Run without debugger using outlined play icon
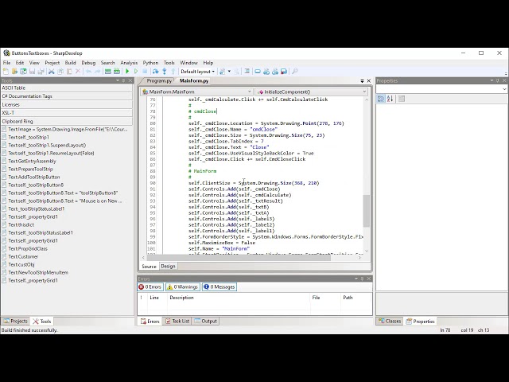 [136, 72]
